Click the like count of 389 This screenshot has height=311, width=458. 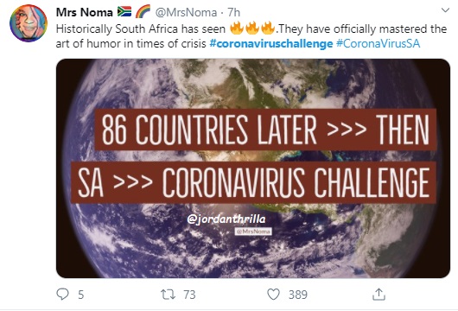click(298, 295)
